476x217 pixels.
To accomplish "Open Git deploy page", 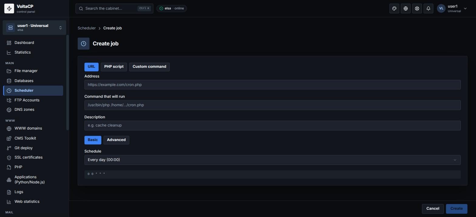I will [x=33, y=148].
